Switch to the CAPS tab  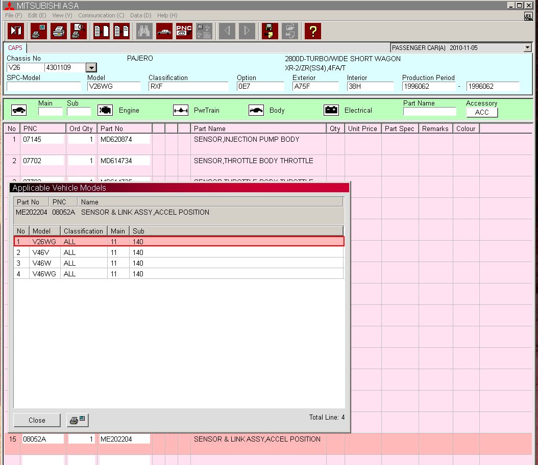coord(15,48)
